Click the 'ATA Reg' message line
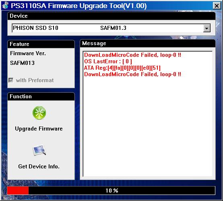Viewport: 223px width, 201px height. point(122,68)
